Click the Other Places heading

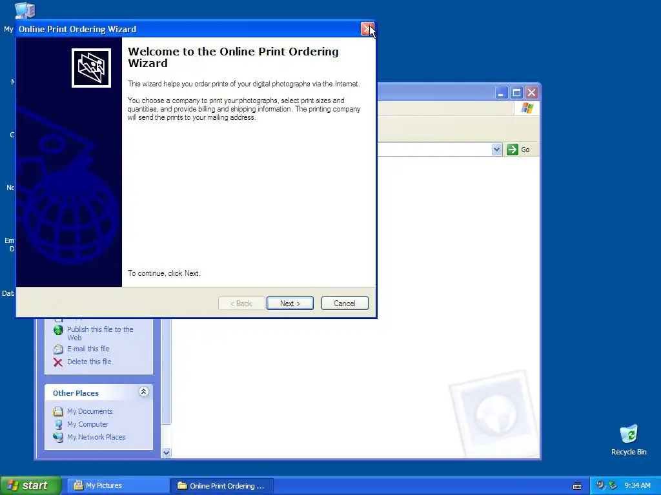point(76,393)
